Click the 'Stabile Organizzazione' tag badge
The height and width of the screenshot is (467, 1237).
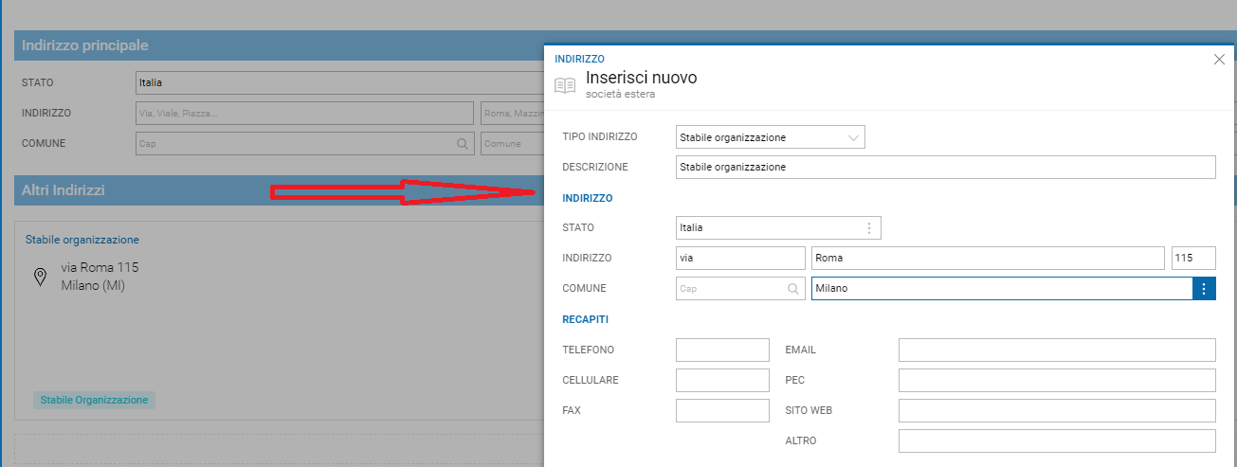94,400
